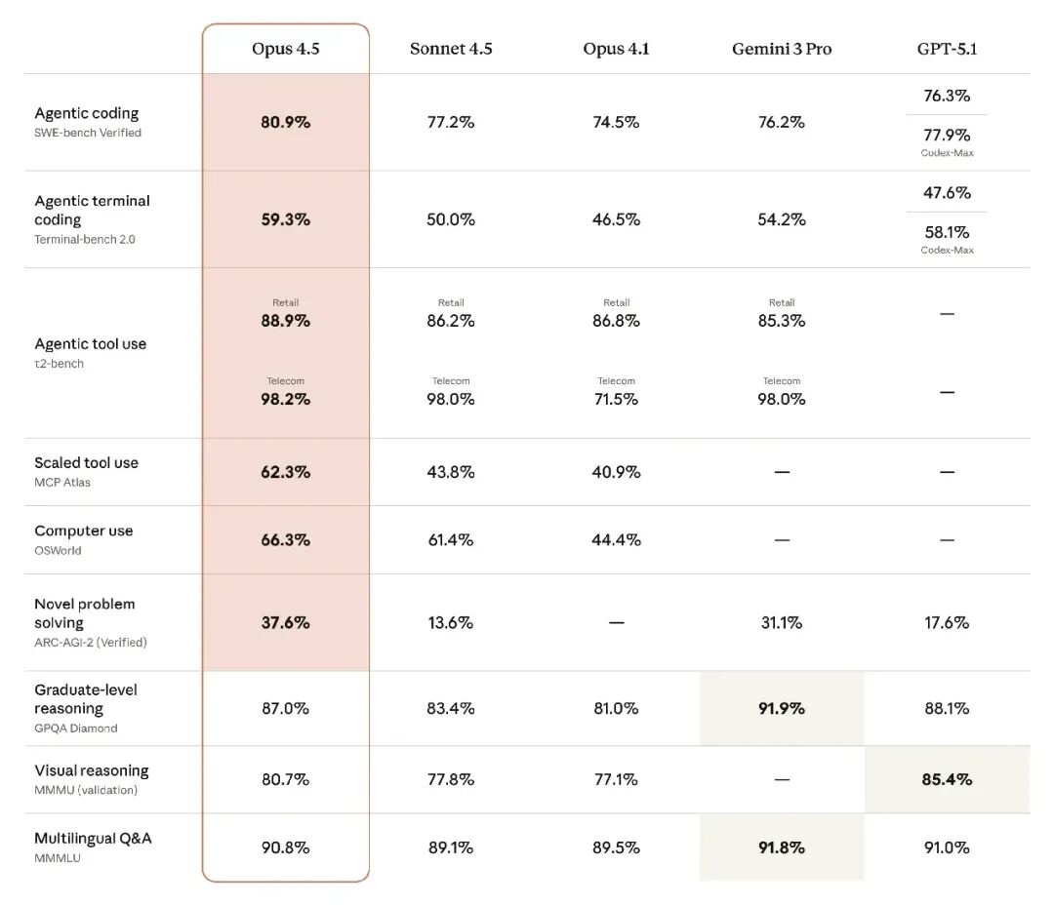Click Opus 4.1's 71.5% Telecom score

pos(616,399)
